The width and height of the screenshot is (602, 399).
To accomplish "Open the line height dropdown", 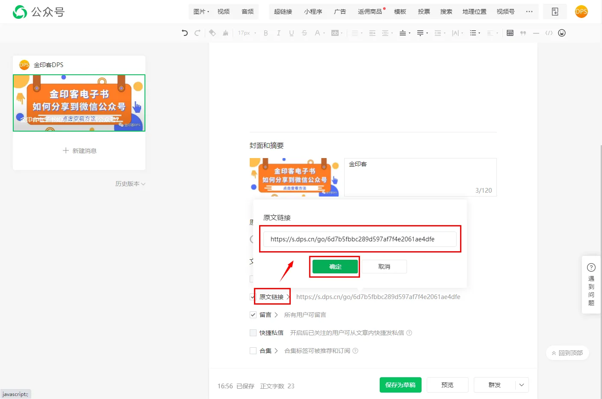I will 440,33.
